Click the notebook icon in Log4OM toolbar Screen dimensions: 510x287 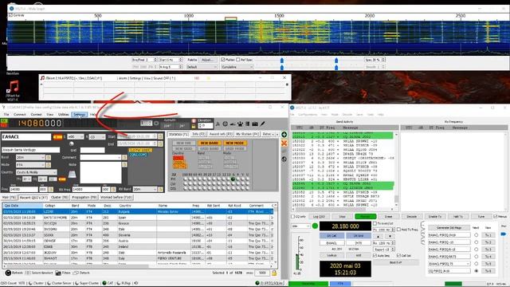[248, 124]
